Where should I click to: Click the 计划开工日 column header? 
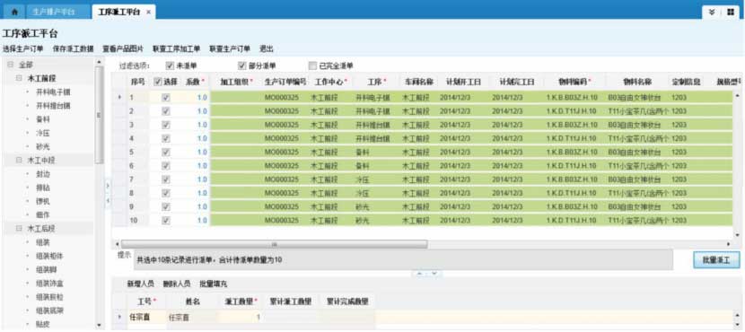[x=463, y=82]
